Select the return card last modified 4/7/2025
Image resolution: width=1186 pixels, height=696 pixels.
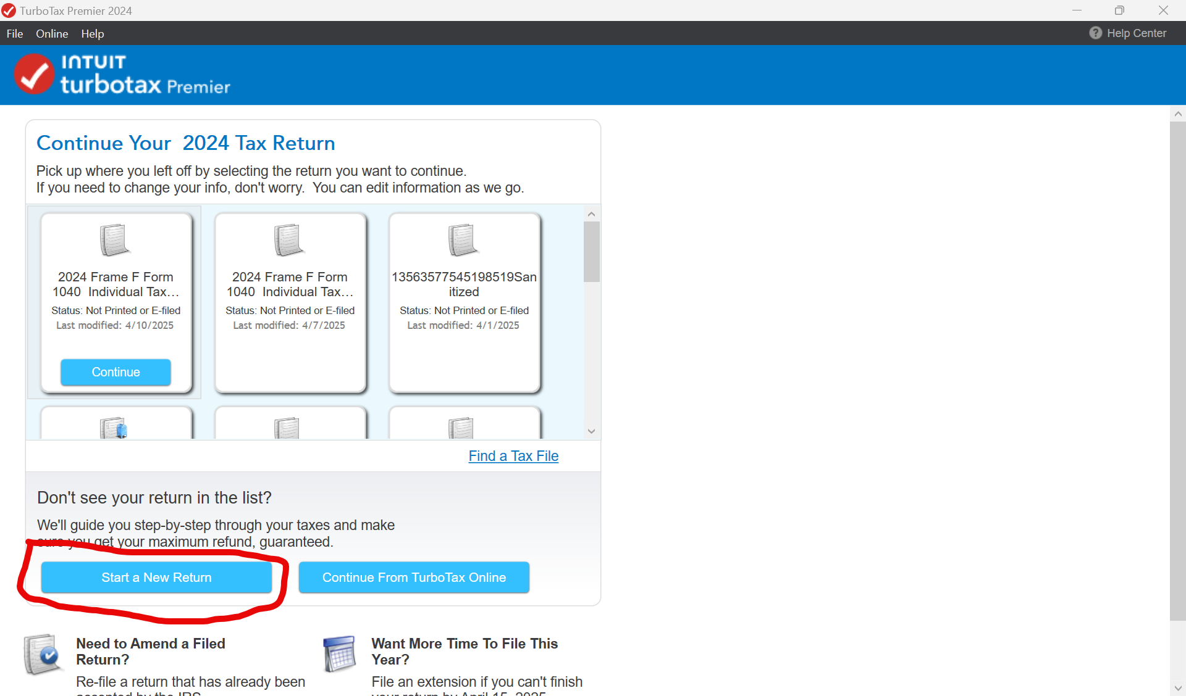[x=290, y=303]
